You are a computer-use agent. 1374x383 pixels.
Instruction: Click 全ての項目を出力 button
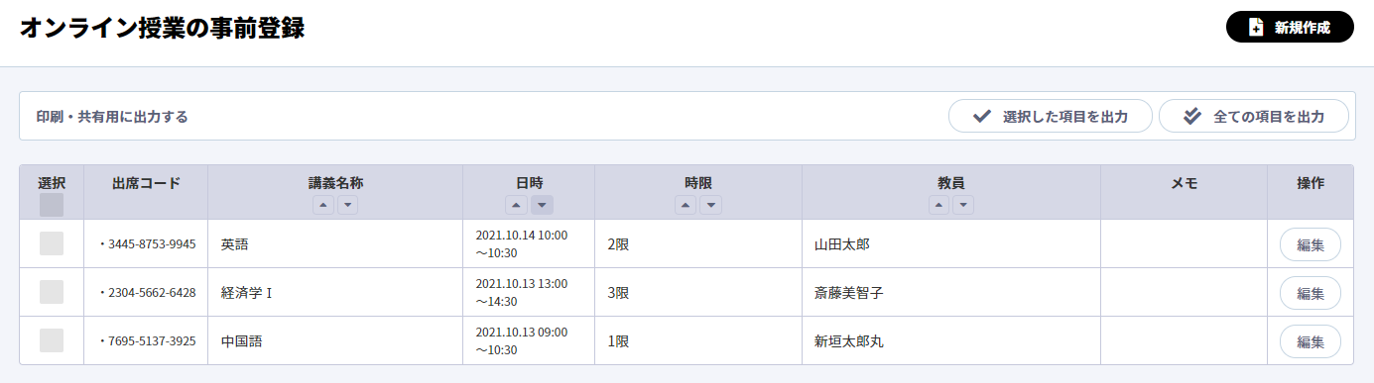(x=1254, y=116)
